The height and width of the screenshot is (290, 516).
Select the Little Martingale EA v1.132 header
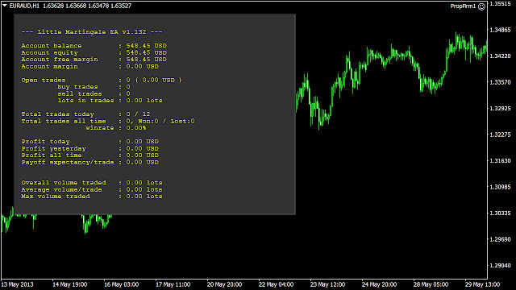92,32
